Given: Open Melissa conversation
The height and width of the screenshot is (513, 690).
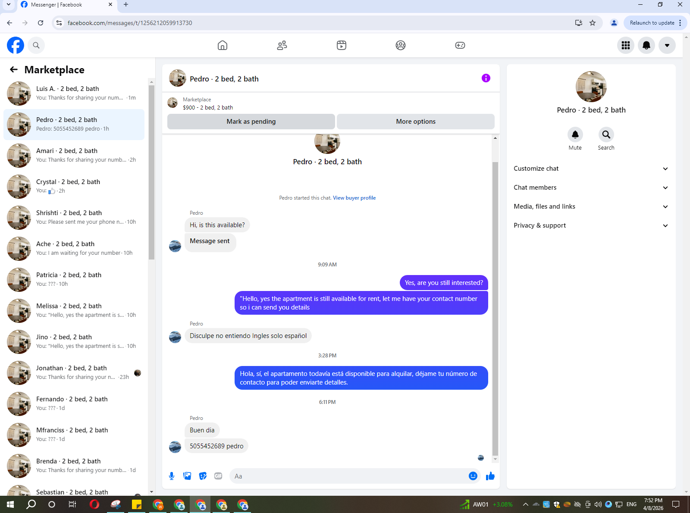Looking at the screenshot, I should point(74,311).
